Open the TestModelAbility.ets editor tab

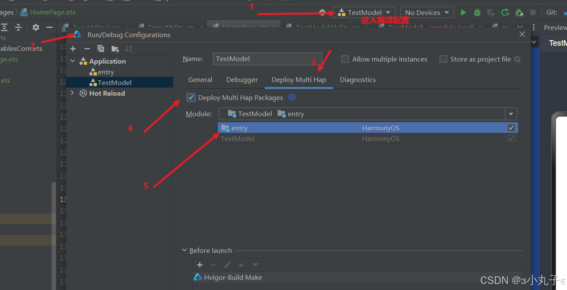click(329, 27)
